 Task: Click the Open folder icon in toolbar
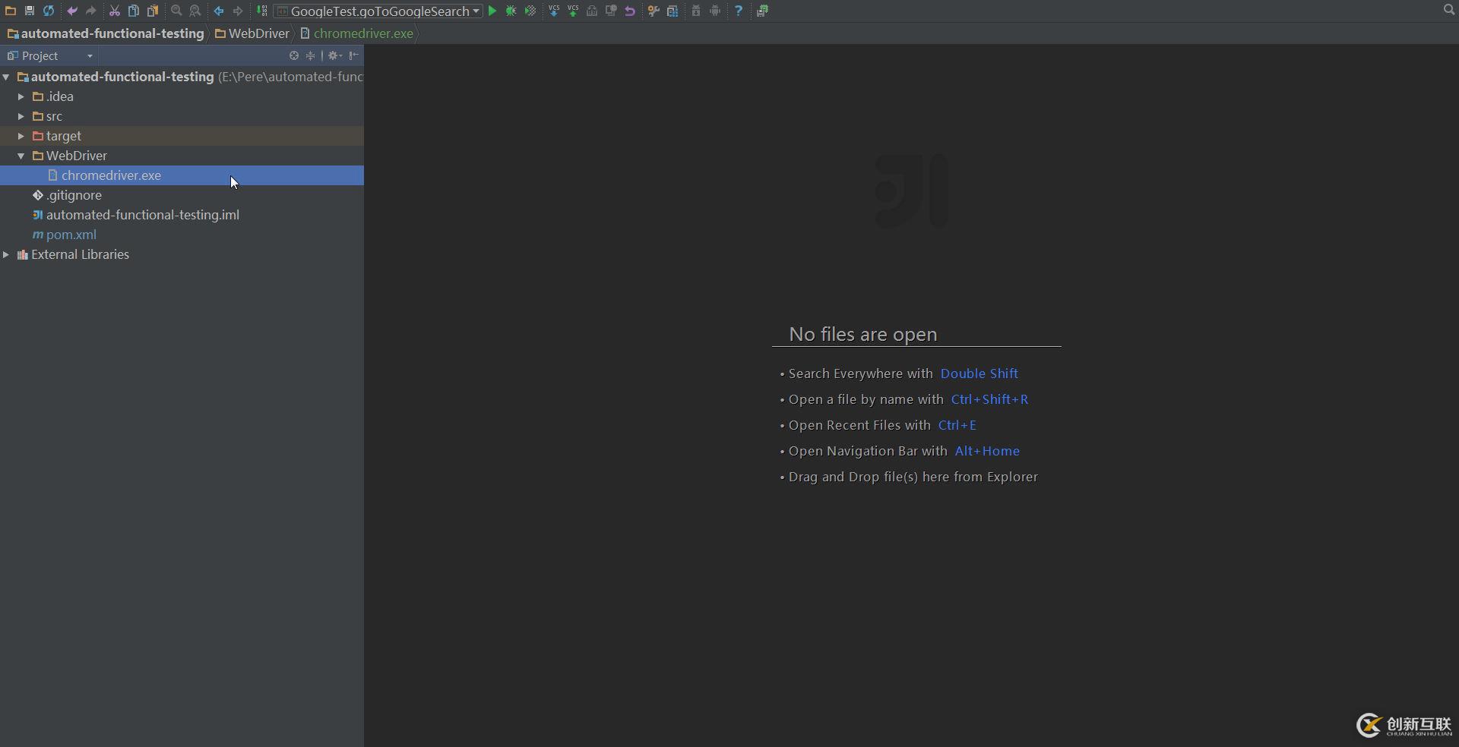11,11
